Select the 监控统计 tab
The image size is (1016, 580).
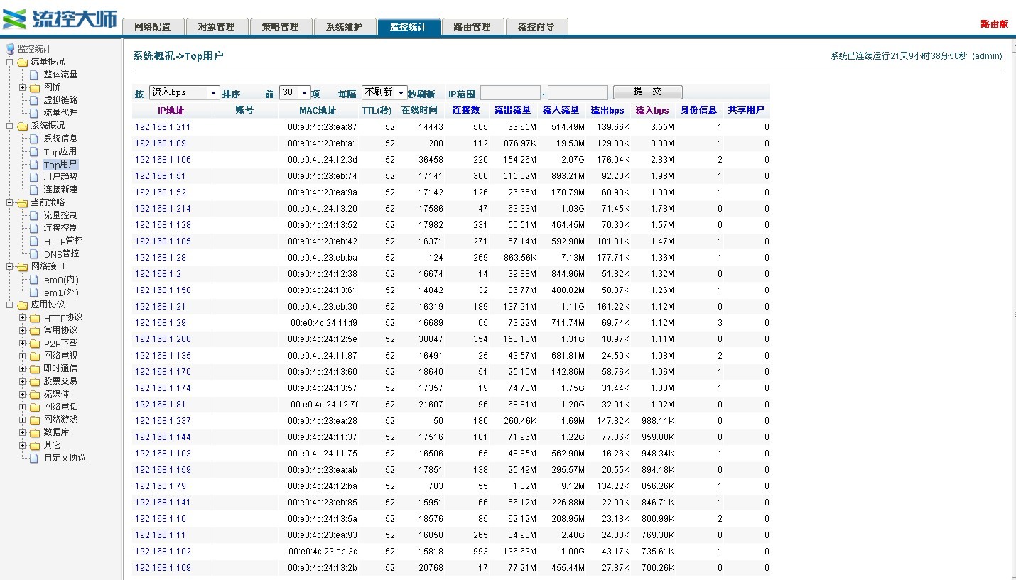409,26
